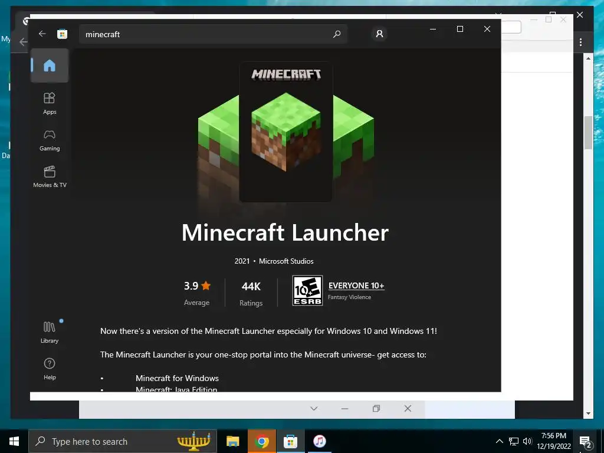This screenshot has width=604, height=453.
Task: Click the menorah icon in taskbar search
Action: pyautogui.click(x=193, y=441)
